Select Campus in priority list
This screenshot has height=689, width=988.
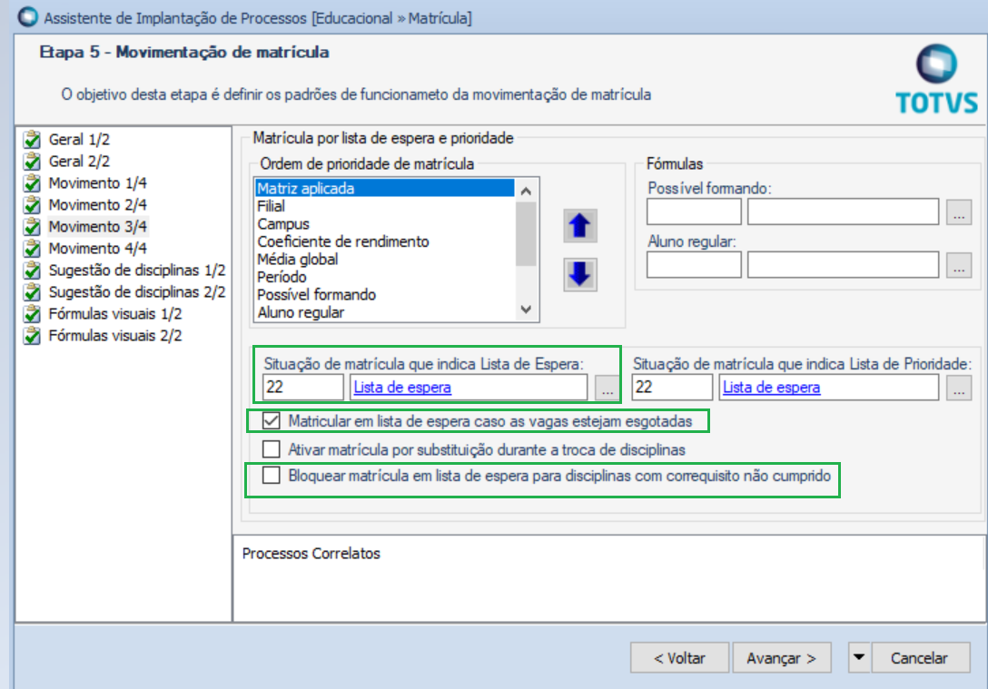[x=384, y=223]
